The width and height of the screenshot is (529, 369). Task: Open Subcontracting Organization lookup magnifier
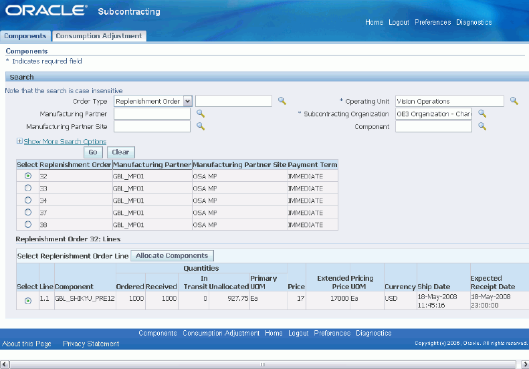click(x=482, y=114)
